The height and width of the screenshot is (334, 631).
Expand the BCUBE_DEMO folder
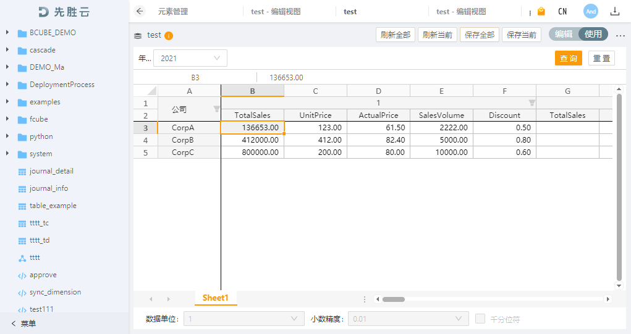7,33
